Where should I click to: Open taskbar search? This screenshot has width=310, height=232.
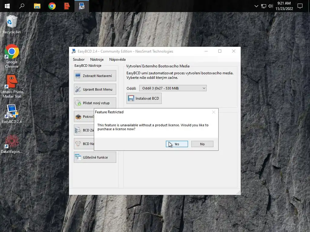pyautogui.click(x=22, y=6)
